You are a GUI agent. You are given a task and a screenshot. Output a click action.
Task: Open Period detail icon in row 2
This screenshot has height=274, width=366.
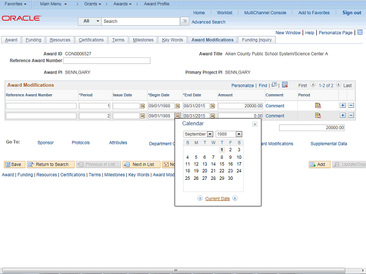click(318, 115)
